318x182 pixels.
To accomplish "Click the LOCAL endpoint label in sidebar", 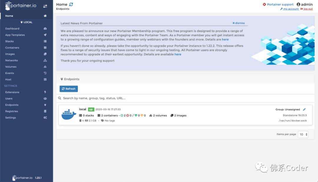I will tap(26, 22).
